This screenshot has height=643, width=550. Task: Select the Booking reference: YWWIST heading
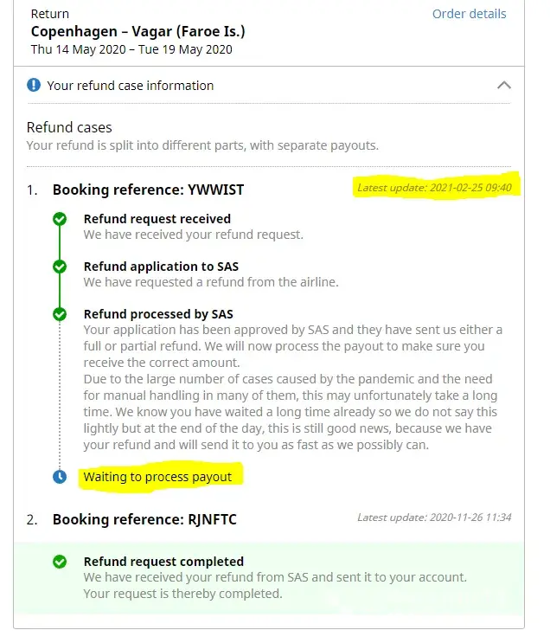pyautogui.click(x=154, y=190)
